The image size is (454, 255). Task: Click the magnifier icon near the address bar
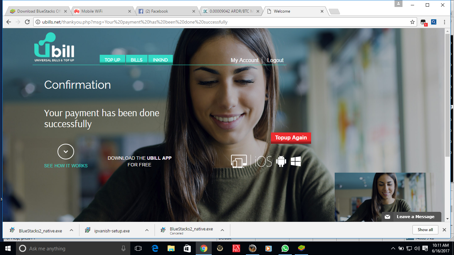click(x=433, y=22)
